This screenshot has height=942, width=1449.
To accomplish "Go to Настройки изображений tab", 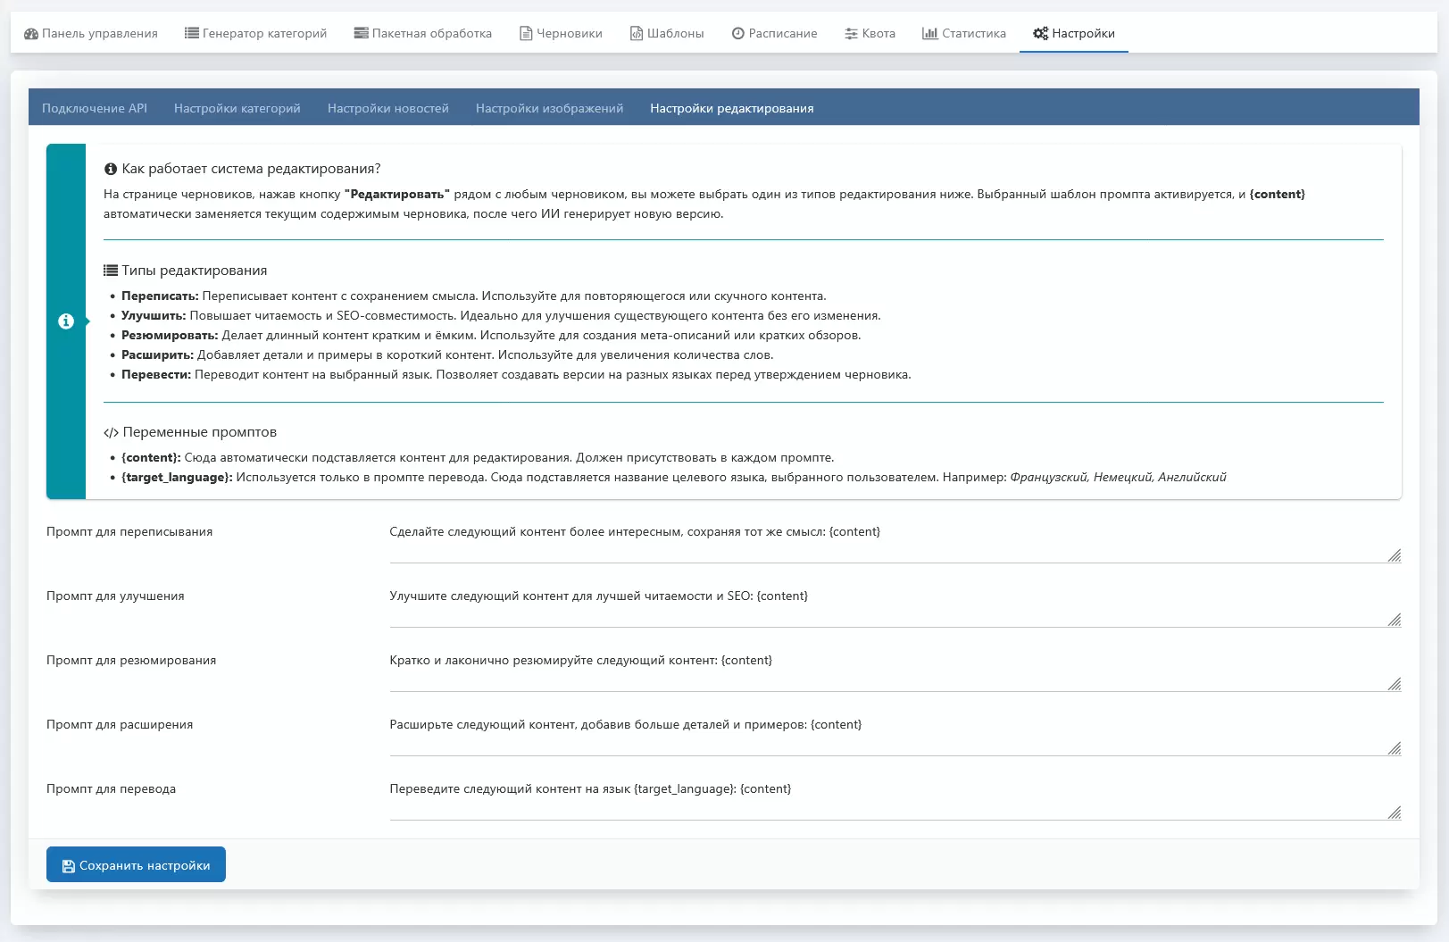I will [549, 108].
